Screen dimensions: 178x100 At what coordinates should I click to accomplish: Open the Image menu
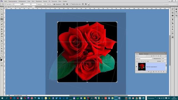click(22, 1)
